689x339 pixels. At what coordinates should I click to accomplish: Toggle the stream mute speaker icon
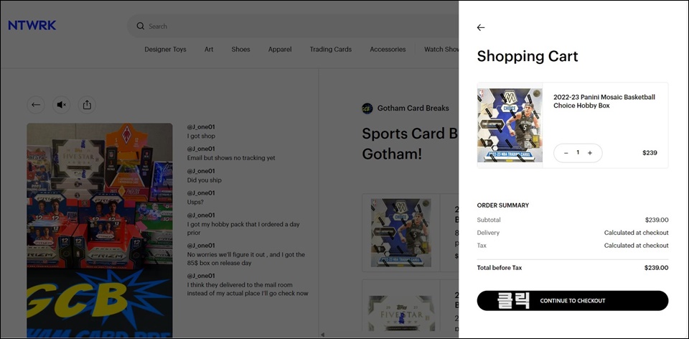click(62, 105)
